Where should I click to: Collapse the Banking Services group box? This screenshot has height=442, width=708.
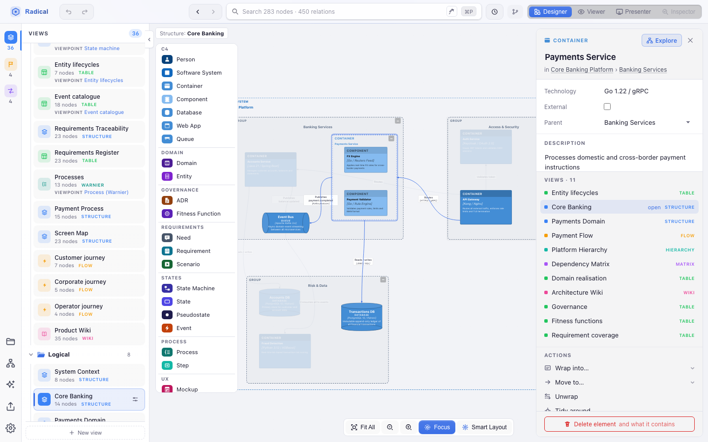(398, 121)
